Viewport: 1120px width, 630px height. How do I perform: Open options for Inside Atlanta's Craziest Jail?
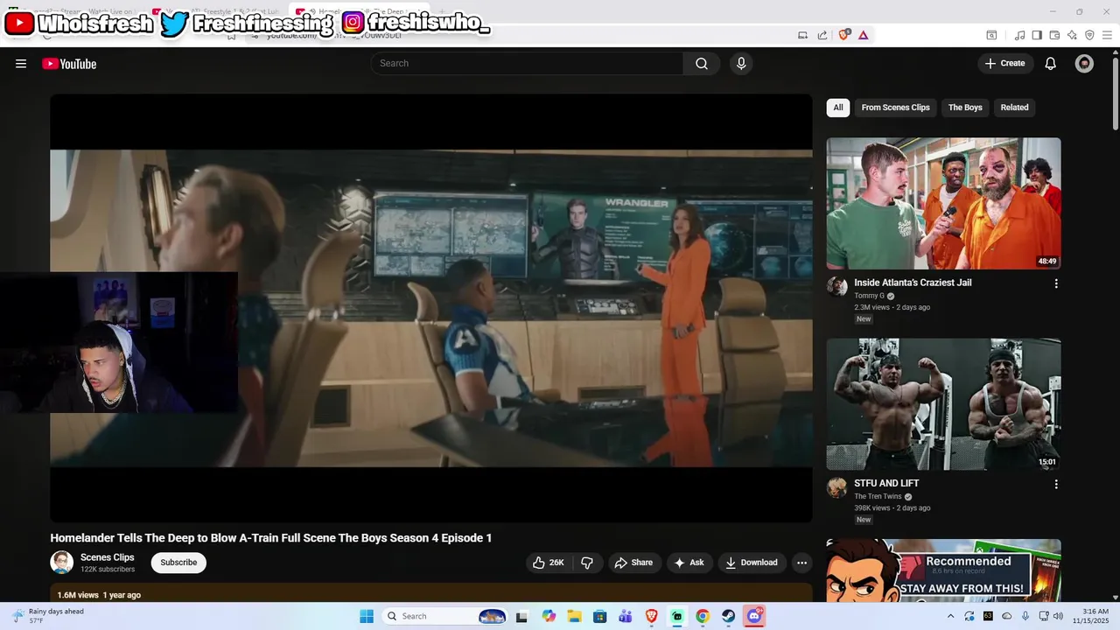[x=1056, y=283]
